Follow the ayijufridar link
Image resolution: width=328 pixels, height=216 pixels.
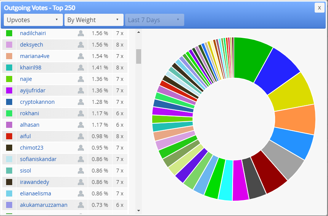(33, 90)
